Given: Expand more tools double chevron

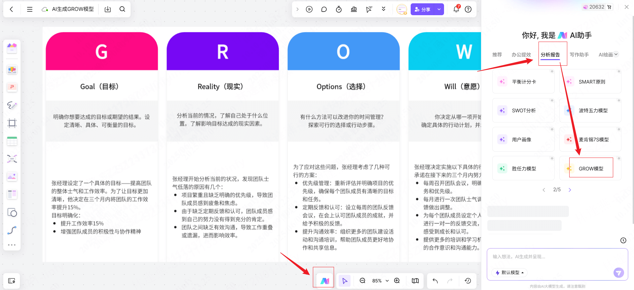Looking at the screenshot, I should click(x=384, y=9).
